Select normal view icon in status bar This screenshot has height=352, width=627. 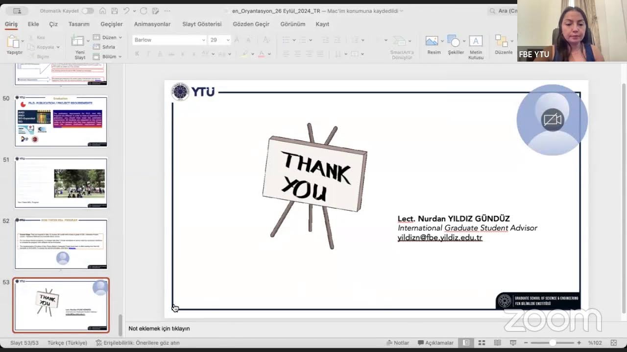(466, 343)
